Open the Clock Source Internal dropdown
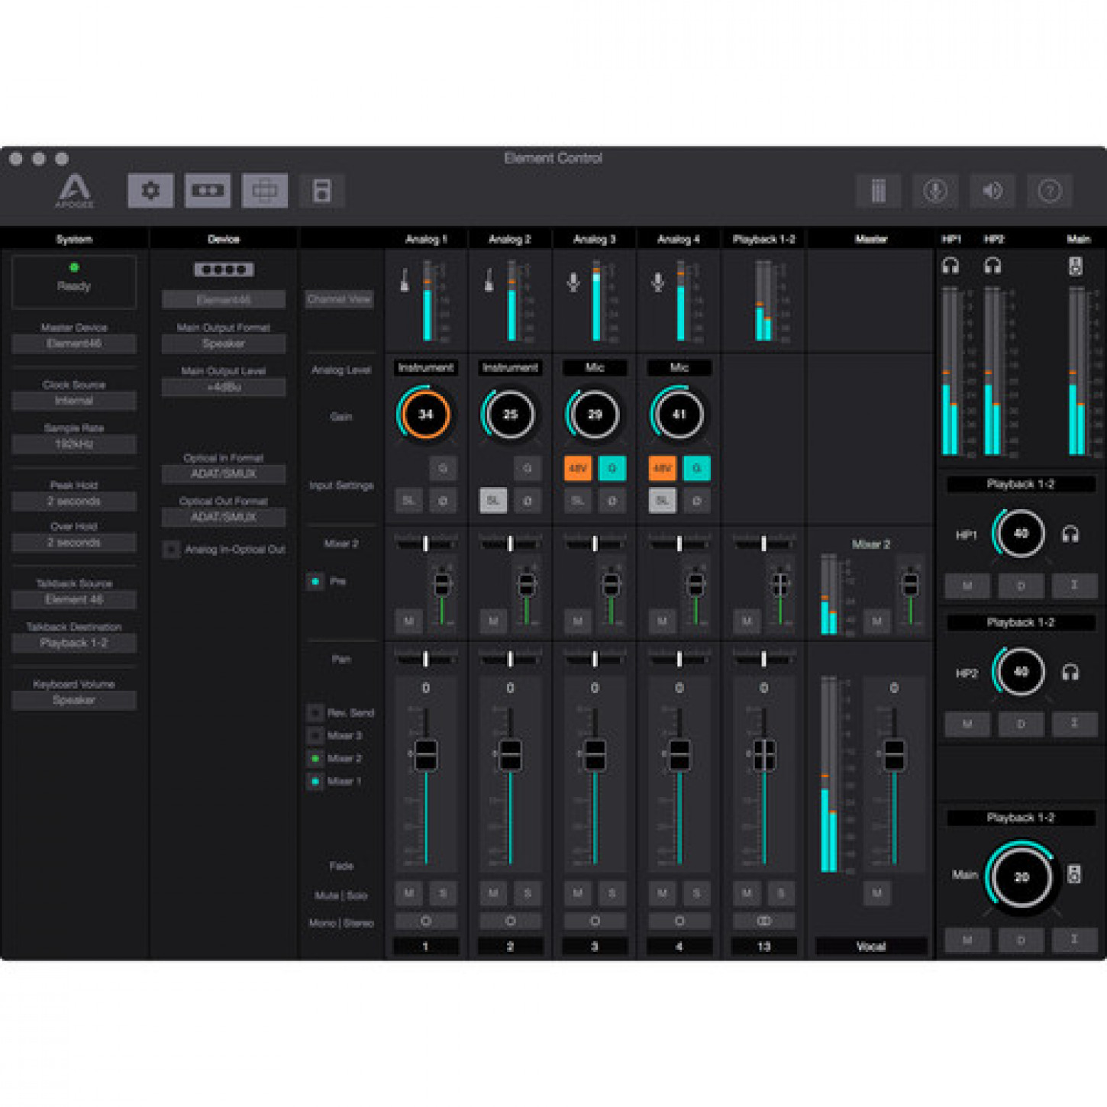Image resolution: width=1107 pixels, height=1107 pixels. tap(74, 401)
